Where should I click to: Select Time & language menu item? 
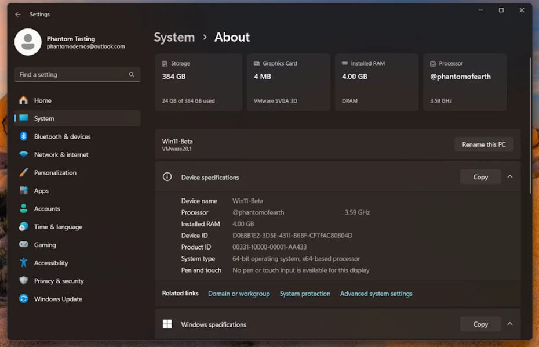point(58,227)
